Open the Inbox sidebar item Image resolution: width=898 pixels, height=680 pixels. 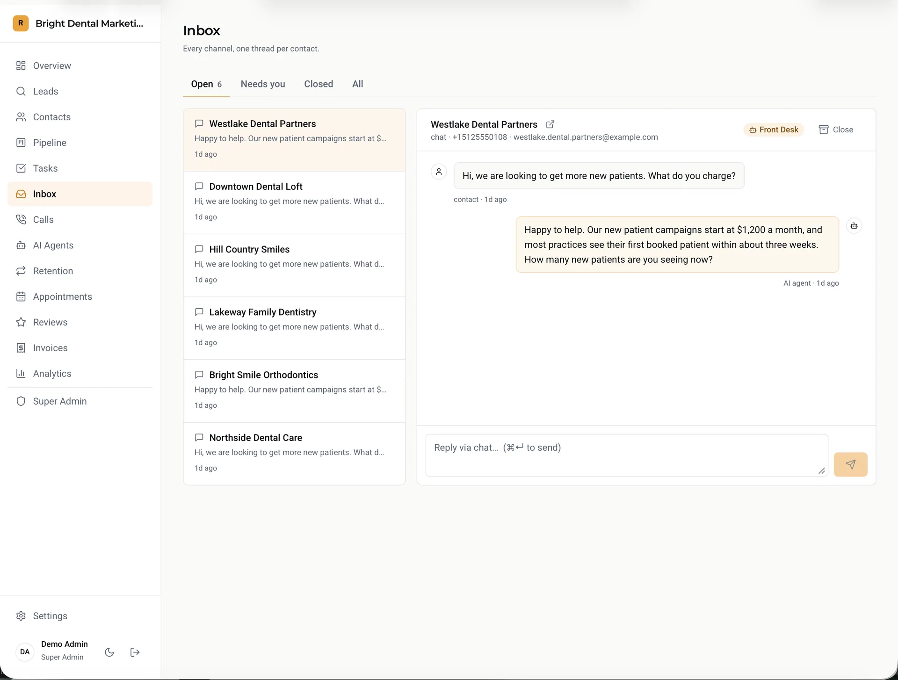(x=80, y=194)
